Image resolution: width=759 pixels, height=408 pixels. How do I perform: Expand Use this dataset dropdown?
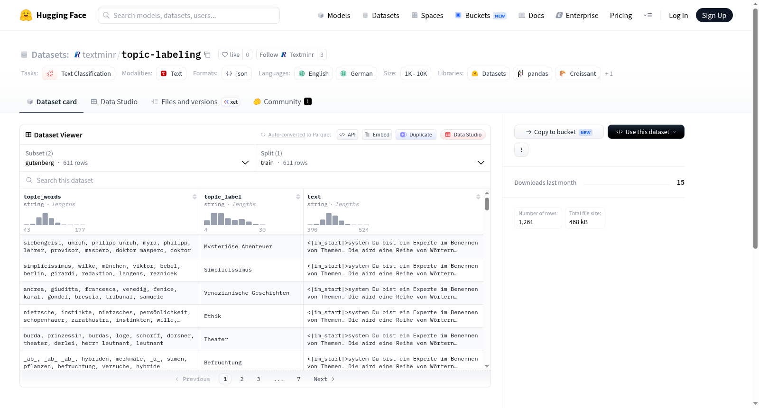click(646, 132)
